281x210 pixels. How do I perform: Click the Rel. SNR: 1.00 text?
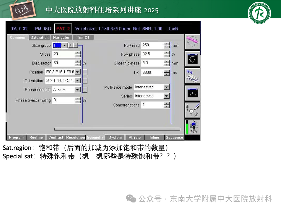click(x=148, y=29)
